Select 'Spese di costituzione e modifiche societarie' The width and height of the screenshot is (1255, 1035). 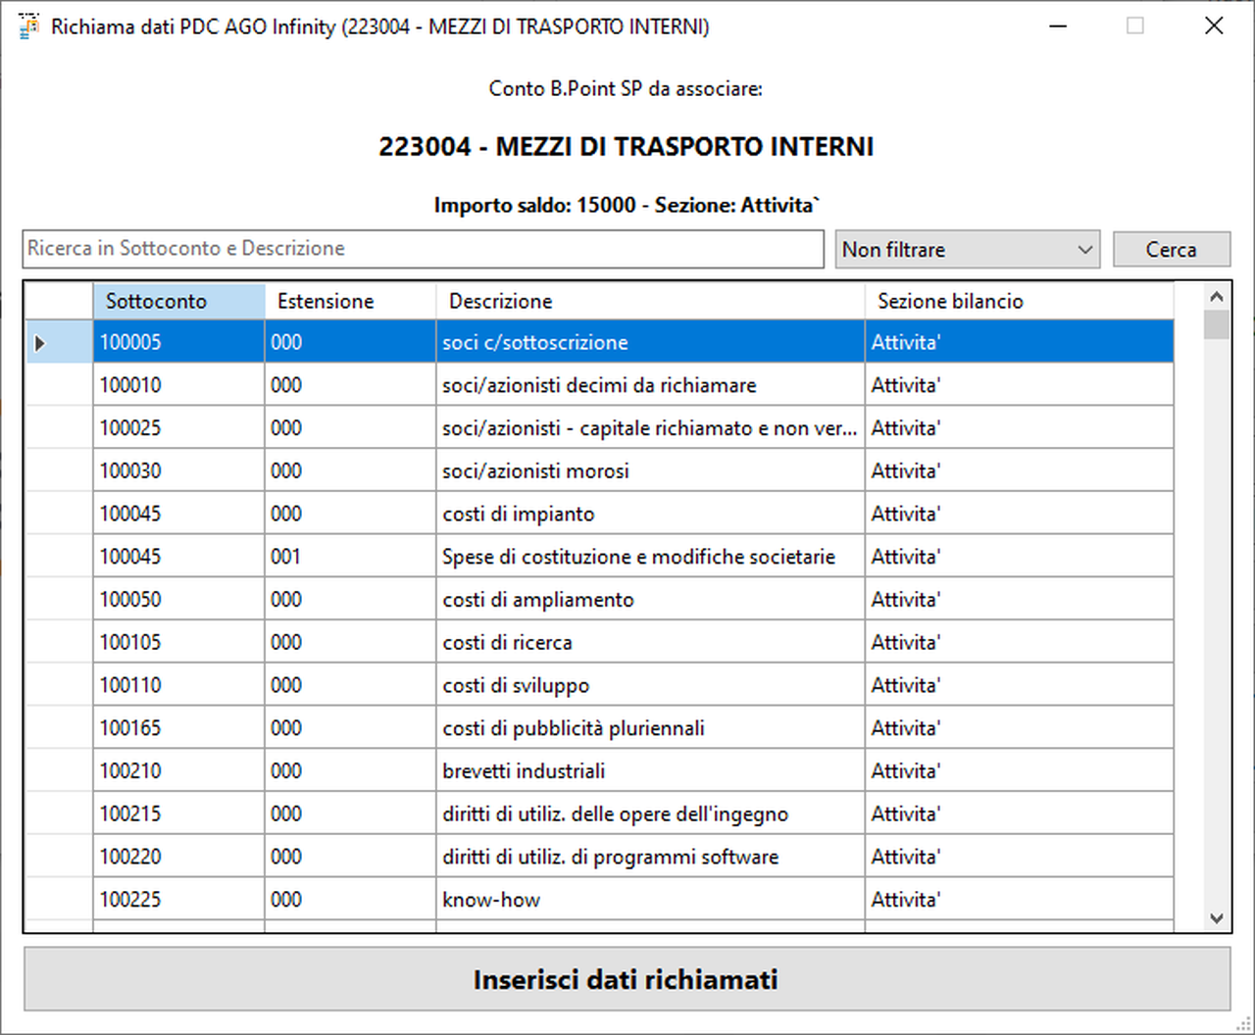[x=651, y=557]
